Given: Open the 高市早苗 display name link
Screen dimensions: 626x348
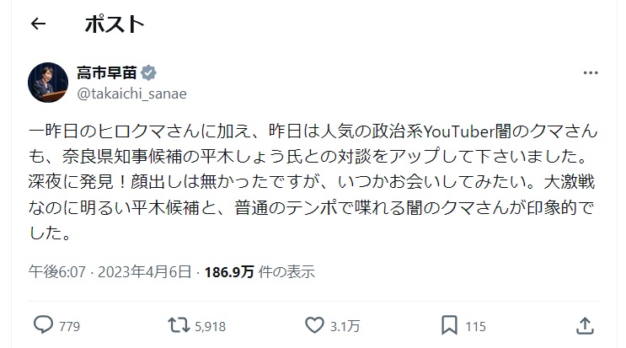Looking at the screenshot, I should 104,73.
